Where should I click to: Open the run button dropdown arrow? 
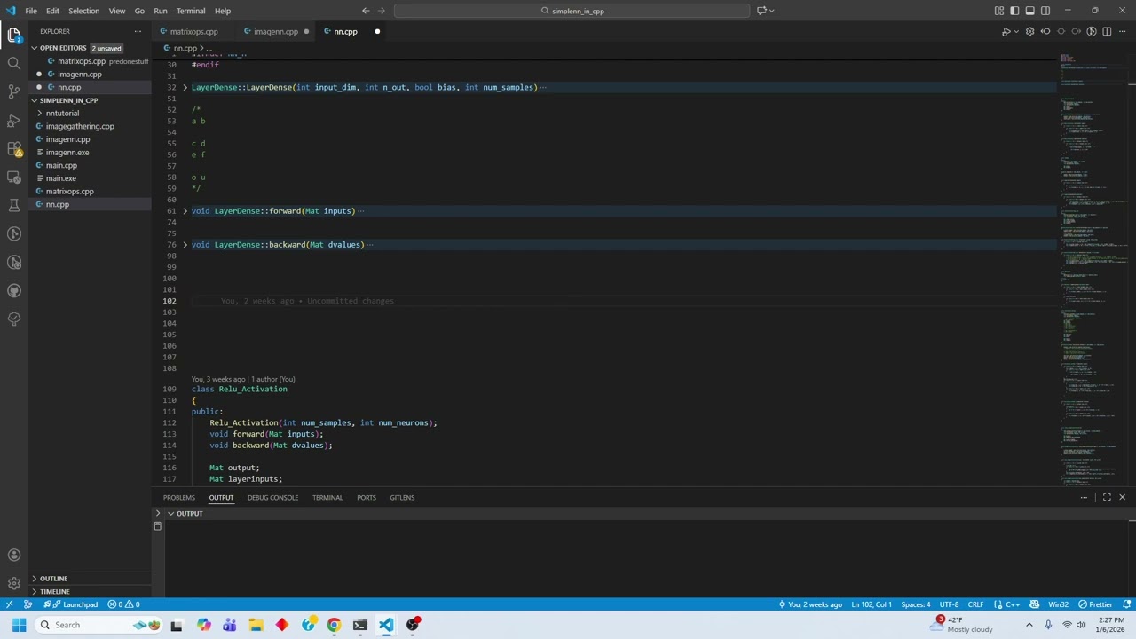click(x=1015, y=31)
